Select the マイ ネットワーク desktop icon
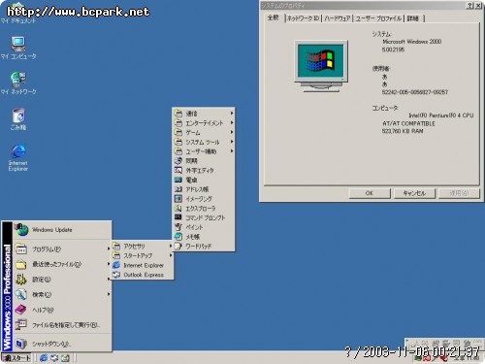 coord(18,83)
